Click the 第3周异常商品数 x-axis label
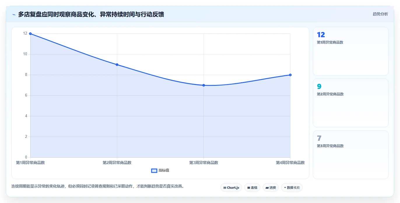The height and width of the screenshot is (203, 400). pyautogui.click(x=203, y=163)
